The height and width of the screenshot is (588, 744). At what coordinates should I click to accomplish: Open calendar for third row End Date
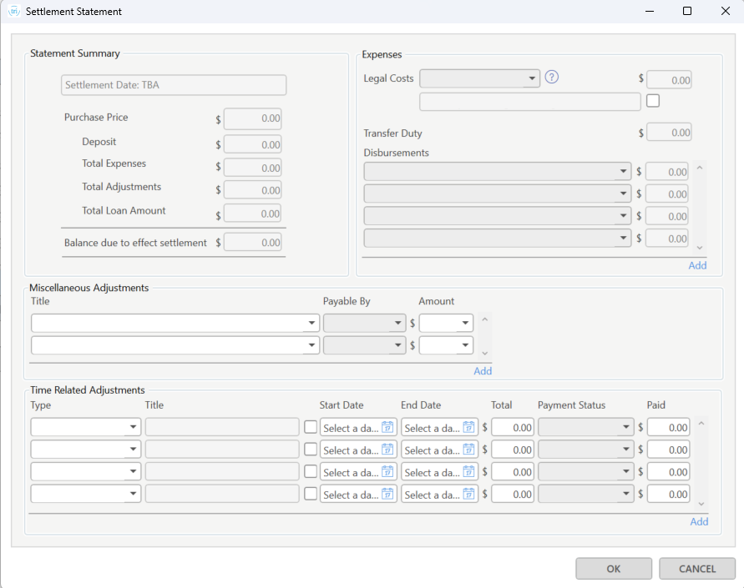click(469, 472)
